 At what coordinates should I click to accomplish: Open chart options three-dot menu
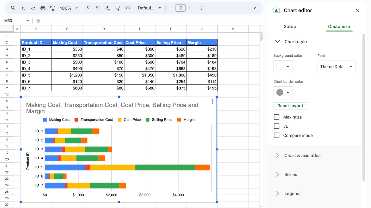[212, 102]
